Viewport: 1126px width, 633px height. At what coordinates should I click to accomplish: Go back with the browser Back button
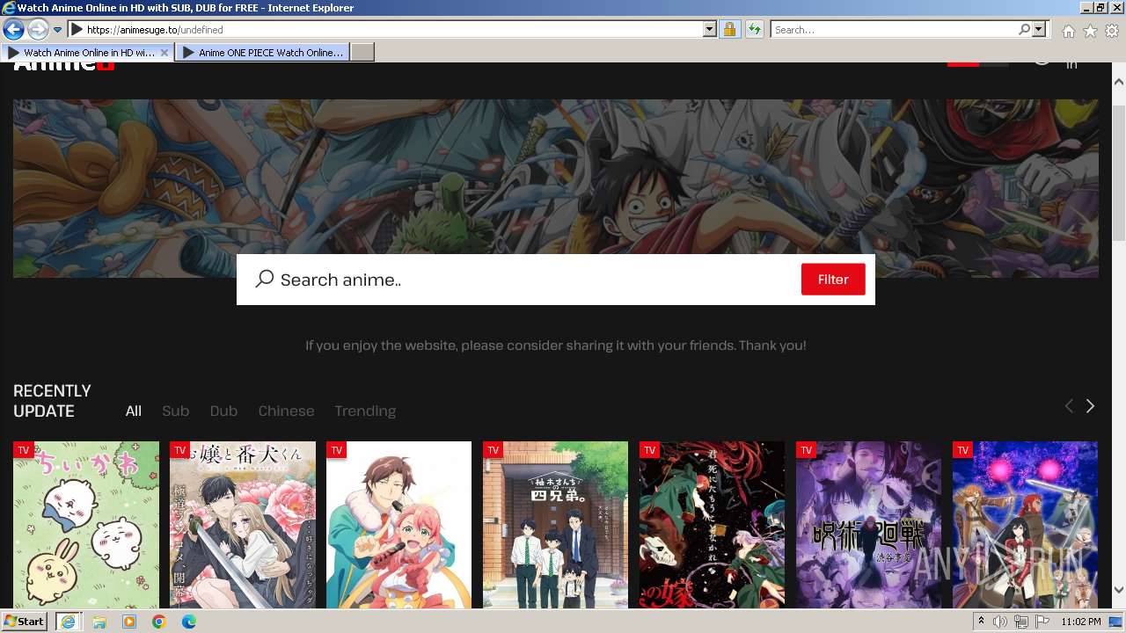pyautogui.click(x=13, y=30)
